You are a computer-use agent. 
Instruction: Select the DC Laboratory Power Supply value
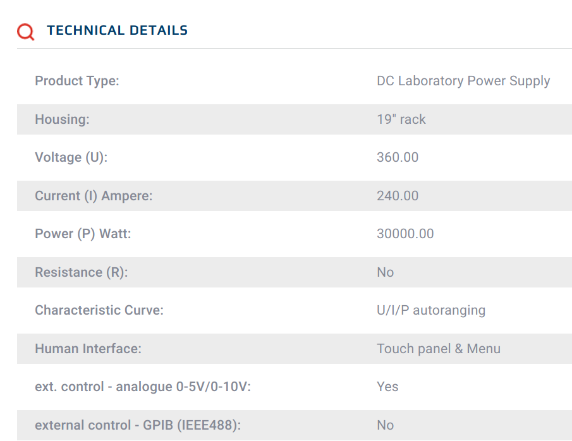463,81
